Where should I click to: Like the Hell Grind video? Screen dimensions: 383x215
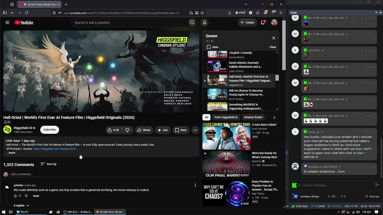coord(113,130)
